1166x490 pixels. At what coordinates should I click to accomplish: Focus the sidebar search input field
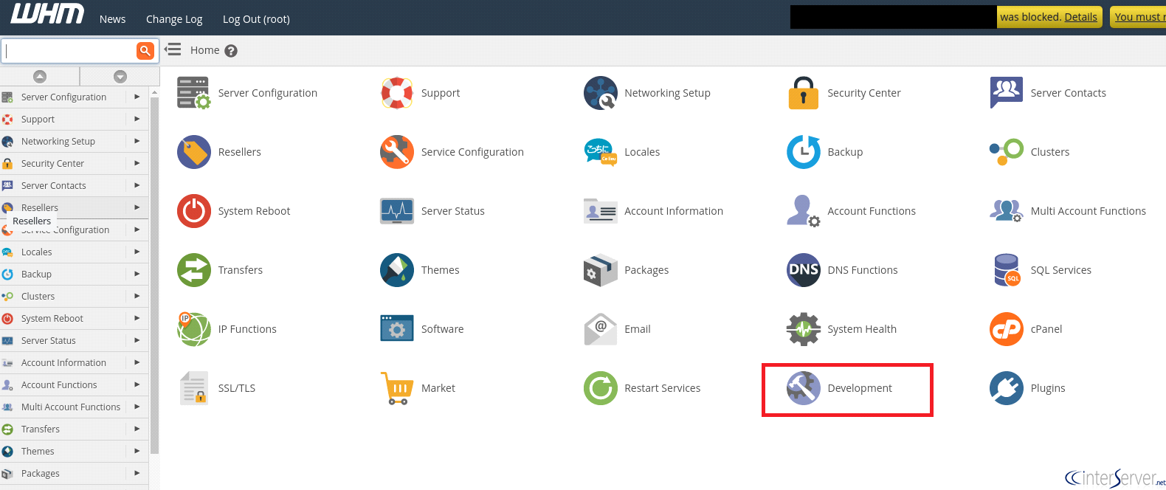click(x=69, y=51)
